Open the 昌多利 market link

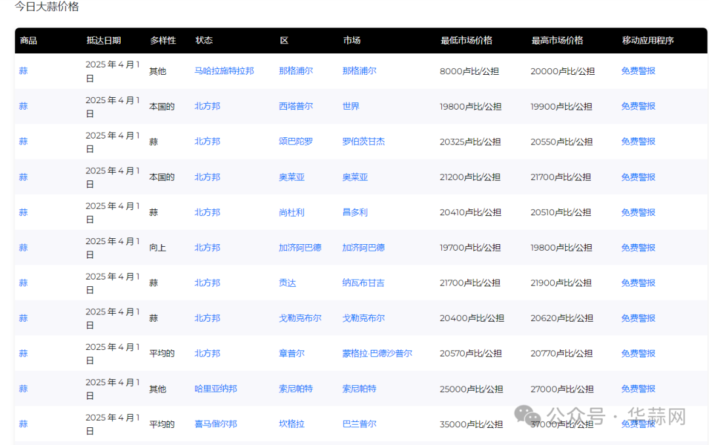(x=355, y=212)
